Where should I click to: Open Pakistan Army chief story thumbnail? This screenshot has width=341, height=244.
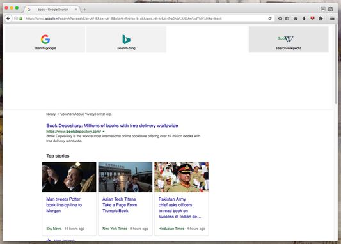tap(181, 177)
